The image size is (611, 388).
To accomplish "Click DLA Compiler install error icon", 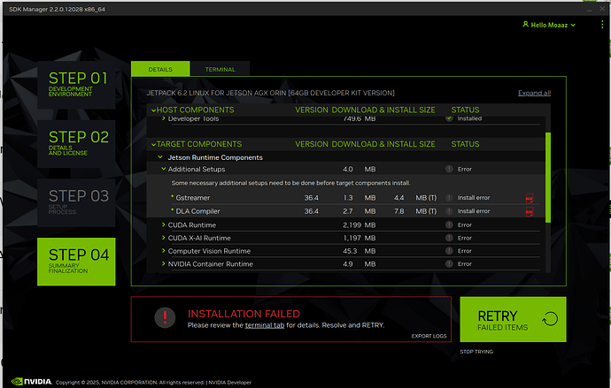I will [449, 211].
